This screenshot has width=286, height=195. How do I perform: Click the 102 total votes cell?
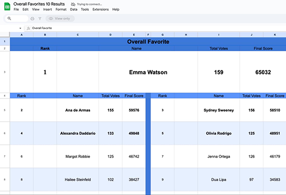pyautogui.click(x=110, y=180)
